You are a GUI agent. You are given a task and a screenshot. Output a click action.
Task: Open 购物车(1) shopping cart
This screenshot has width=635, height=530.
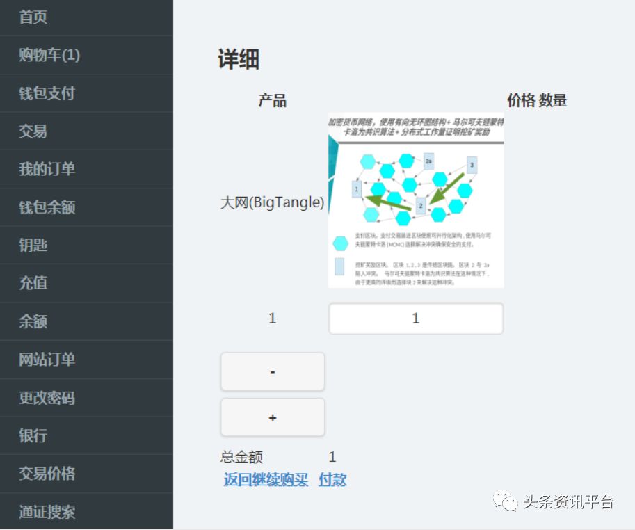[49, 55]
